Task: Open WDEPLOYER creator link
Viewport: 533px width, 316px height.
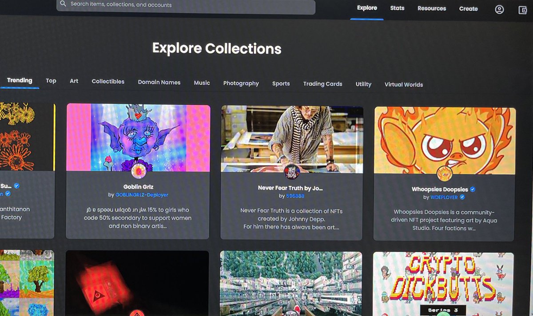Action: click(444, 197)
